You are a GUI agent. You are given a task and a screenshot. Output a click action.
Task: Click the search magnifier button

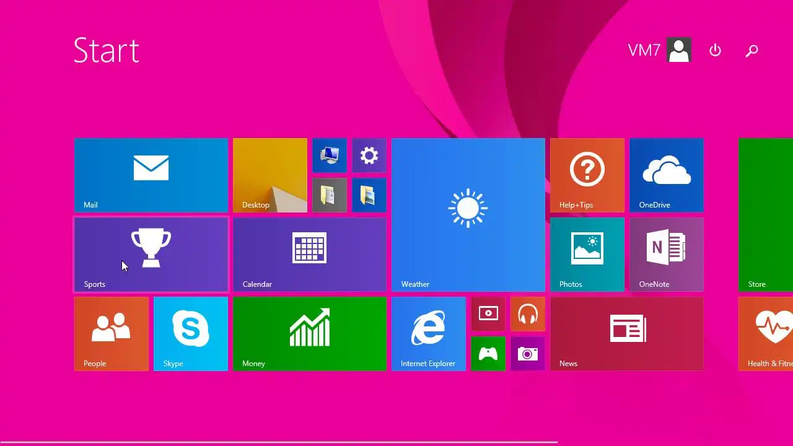pyautogui.click(x=751, y=50)
